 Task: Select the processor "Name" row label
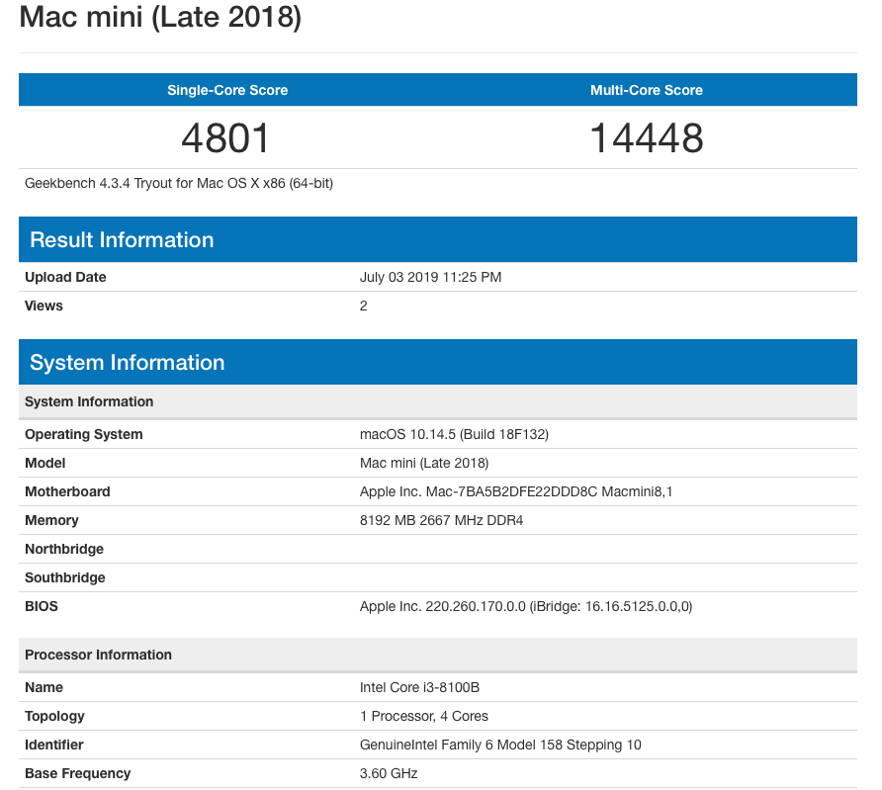(44, 687)
